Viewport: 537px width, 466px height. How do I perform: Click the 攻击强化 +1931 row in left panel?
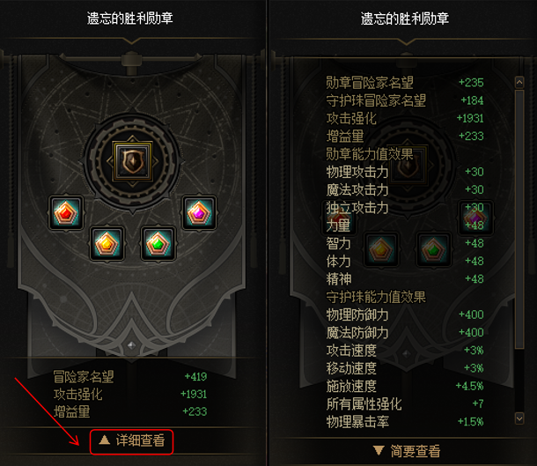point(130,394)
